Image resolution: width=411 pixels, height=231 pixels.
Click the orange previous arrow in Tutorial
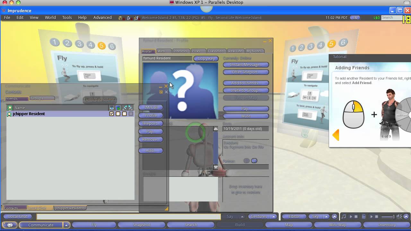point(336,135)
